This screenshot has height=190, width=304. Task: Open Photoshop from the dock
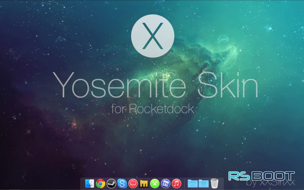click(166, 184)
